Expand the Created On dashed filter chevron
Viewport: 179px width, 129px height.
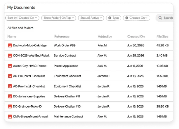pyautogui.click(x=146, y=18)
